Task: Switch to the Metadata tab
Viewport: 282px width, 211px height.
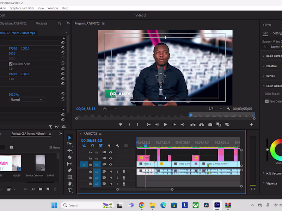Action: (41, 24)
